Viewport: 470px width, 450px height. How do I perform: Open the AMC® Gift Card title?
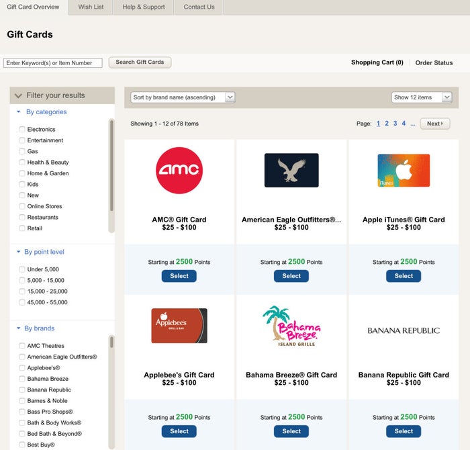point(179,220)
